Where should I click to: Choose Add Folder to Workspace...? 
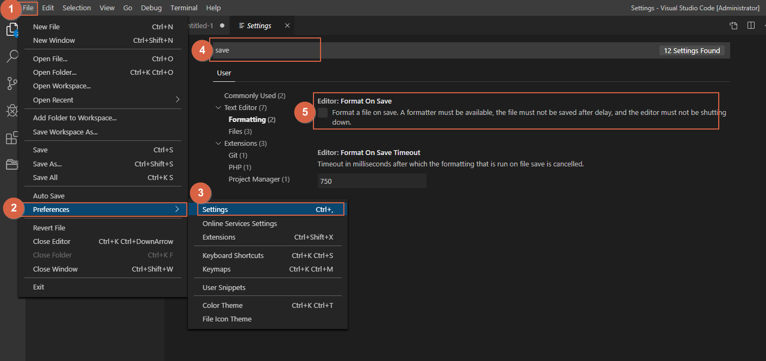103,118
